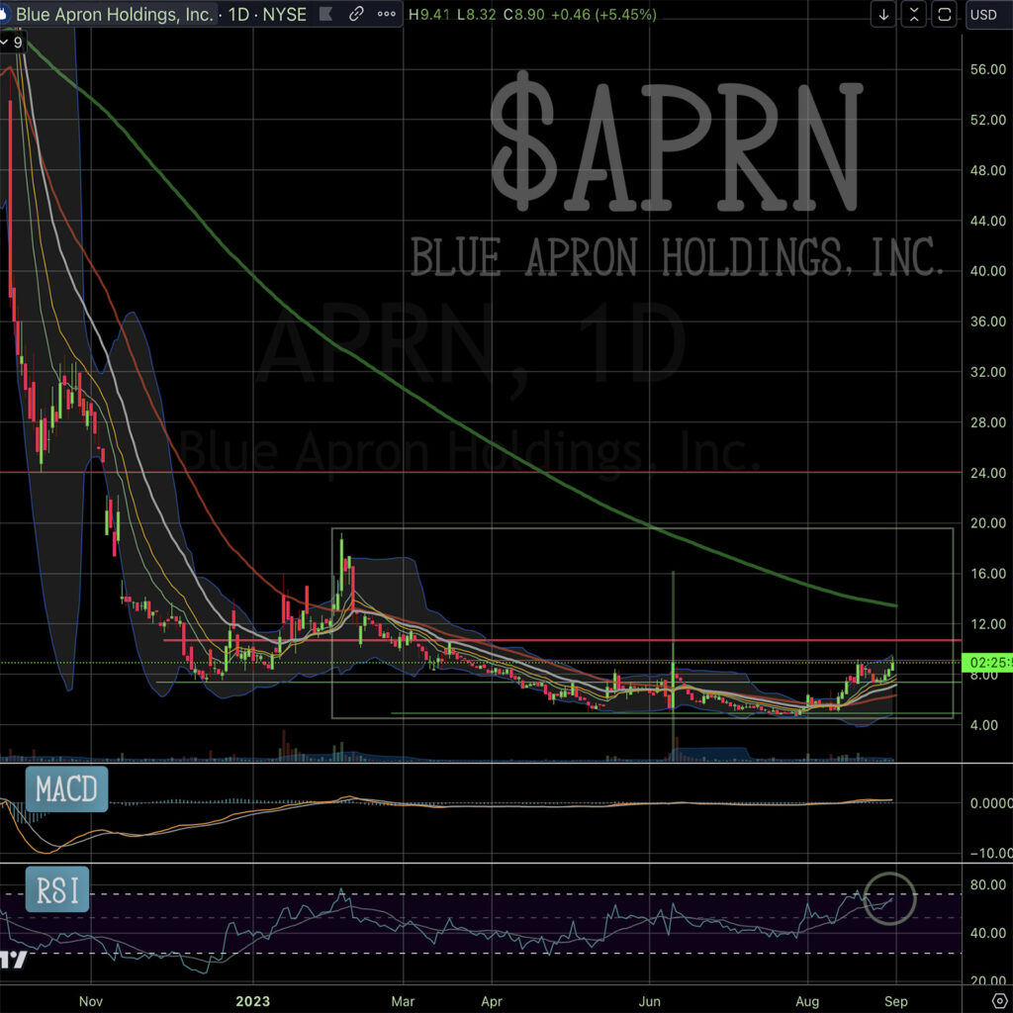Click the chain link icon in the header
Viewport: 1013px width, 1013px height.
pos(356,14)
